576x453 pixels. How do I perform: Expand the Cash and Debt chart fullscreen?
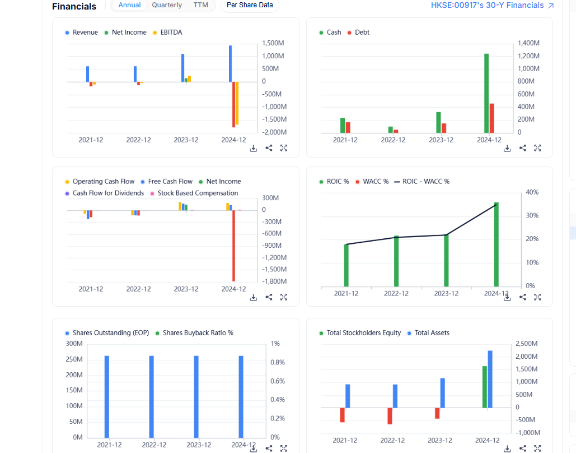click(537, 148)
